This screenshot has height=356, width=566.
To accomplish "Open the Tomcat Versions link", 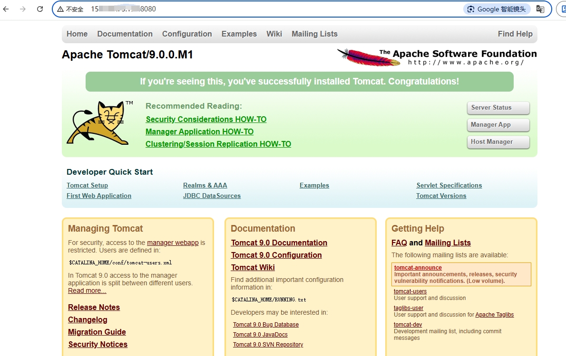I will click(x=441, y=196).
